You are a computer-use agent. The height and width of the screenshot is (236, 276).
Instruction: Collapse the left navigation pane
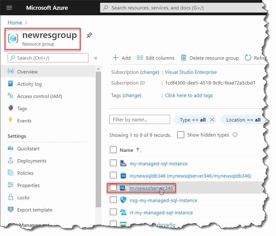pyautogui.click(x=95, y=58)
